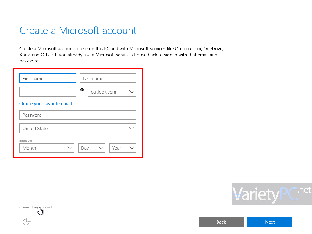Open the outlook.com domain dropdown
This screenshot has height=234, width=312.
click(112, 92)
